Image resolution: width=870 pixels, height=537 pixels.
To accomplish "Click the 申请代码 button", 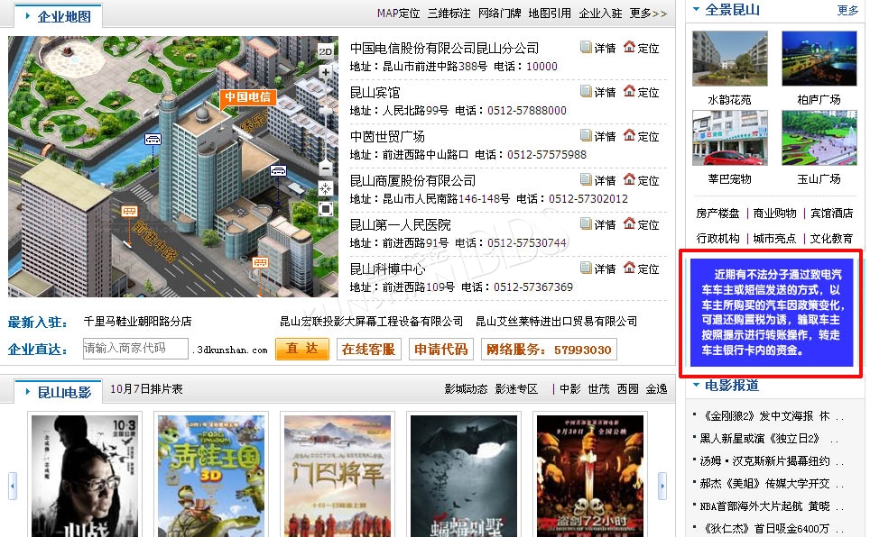I will 441,349.
